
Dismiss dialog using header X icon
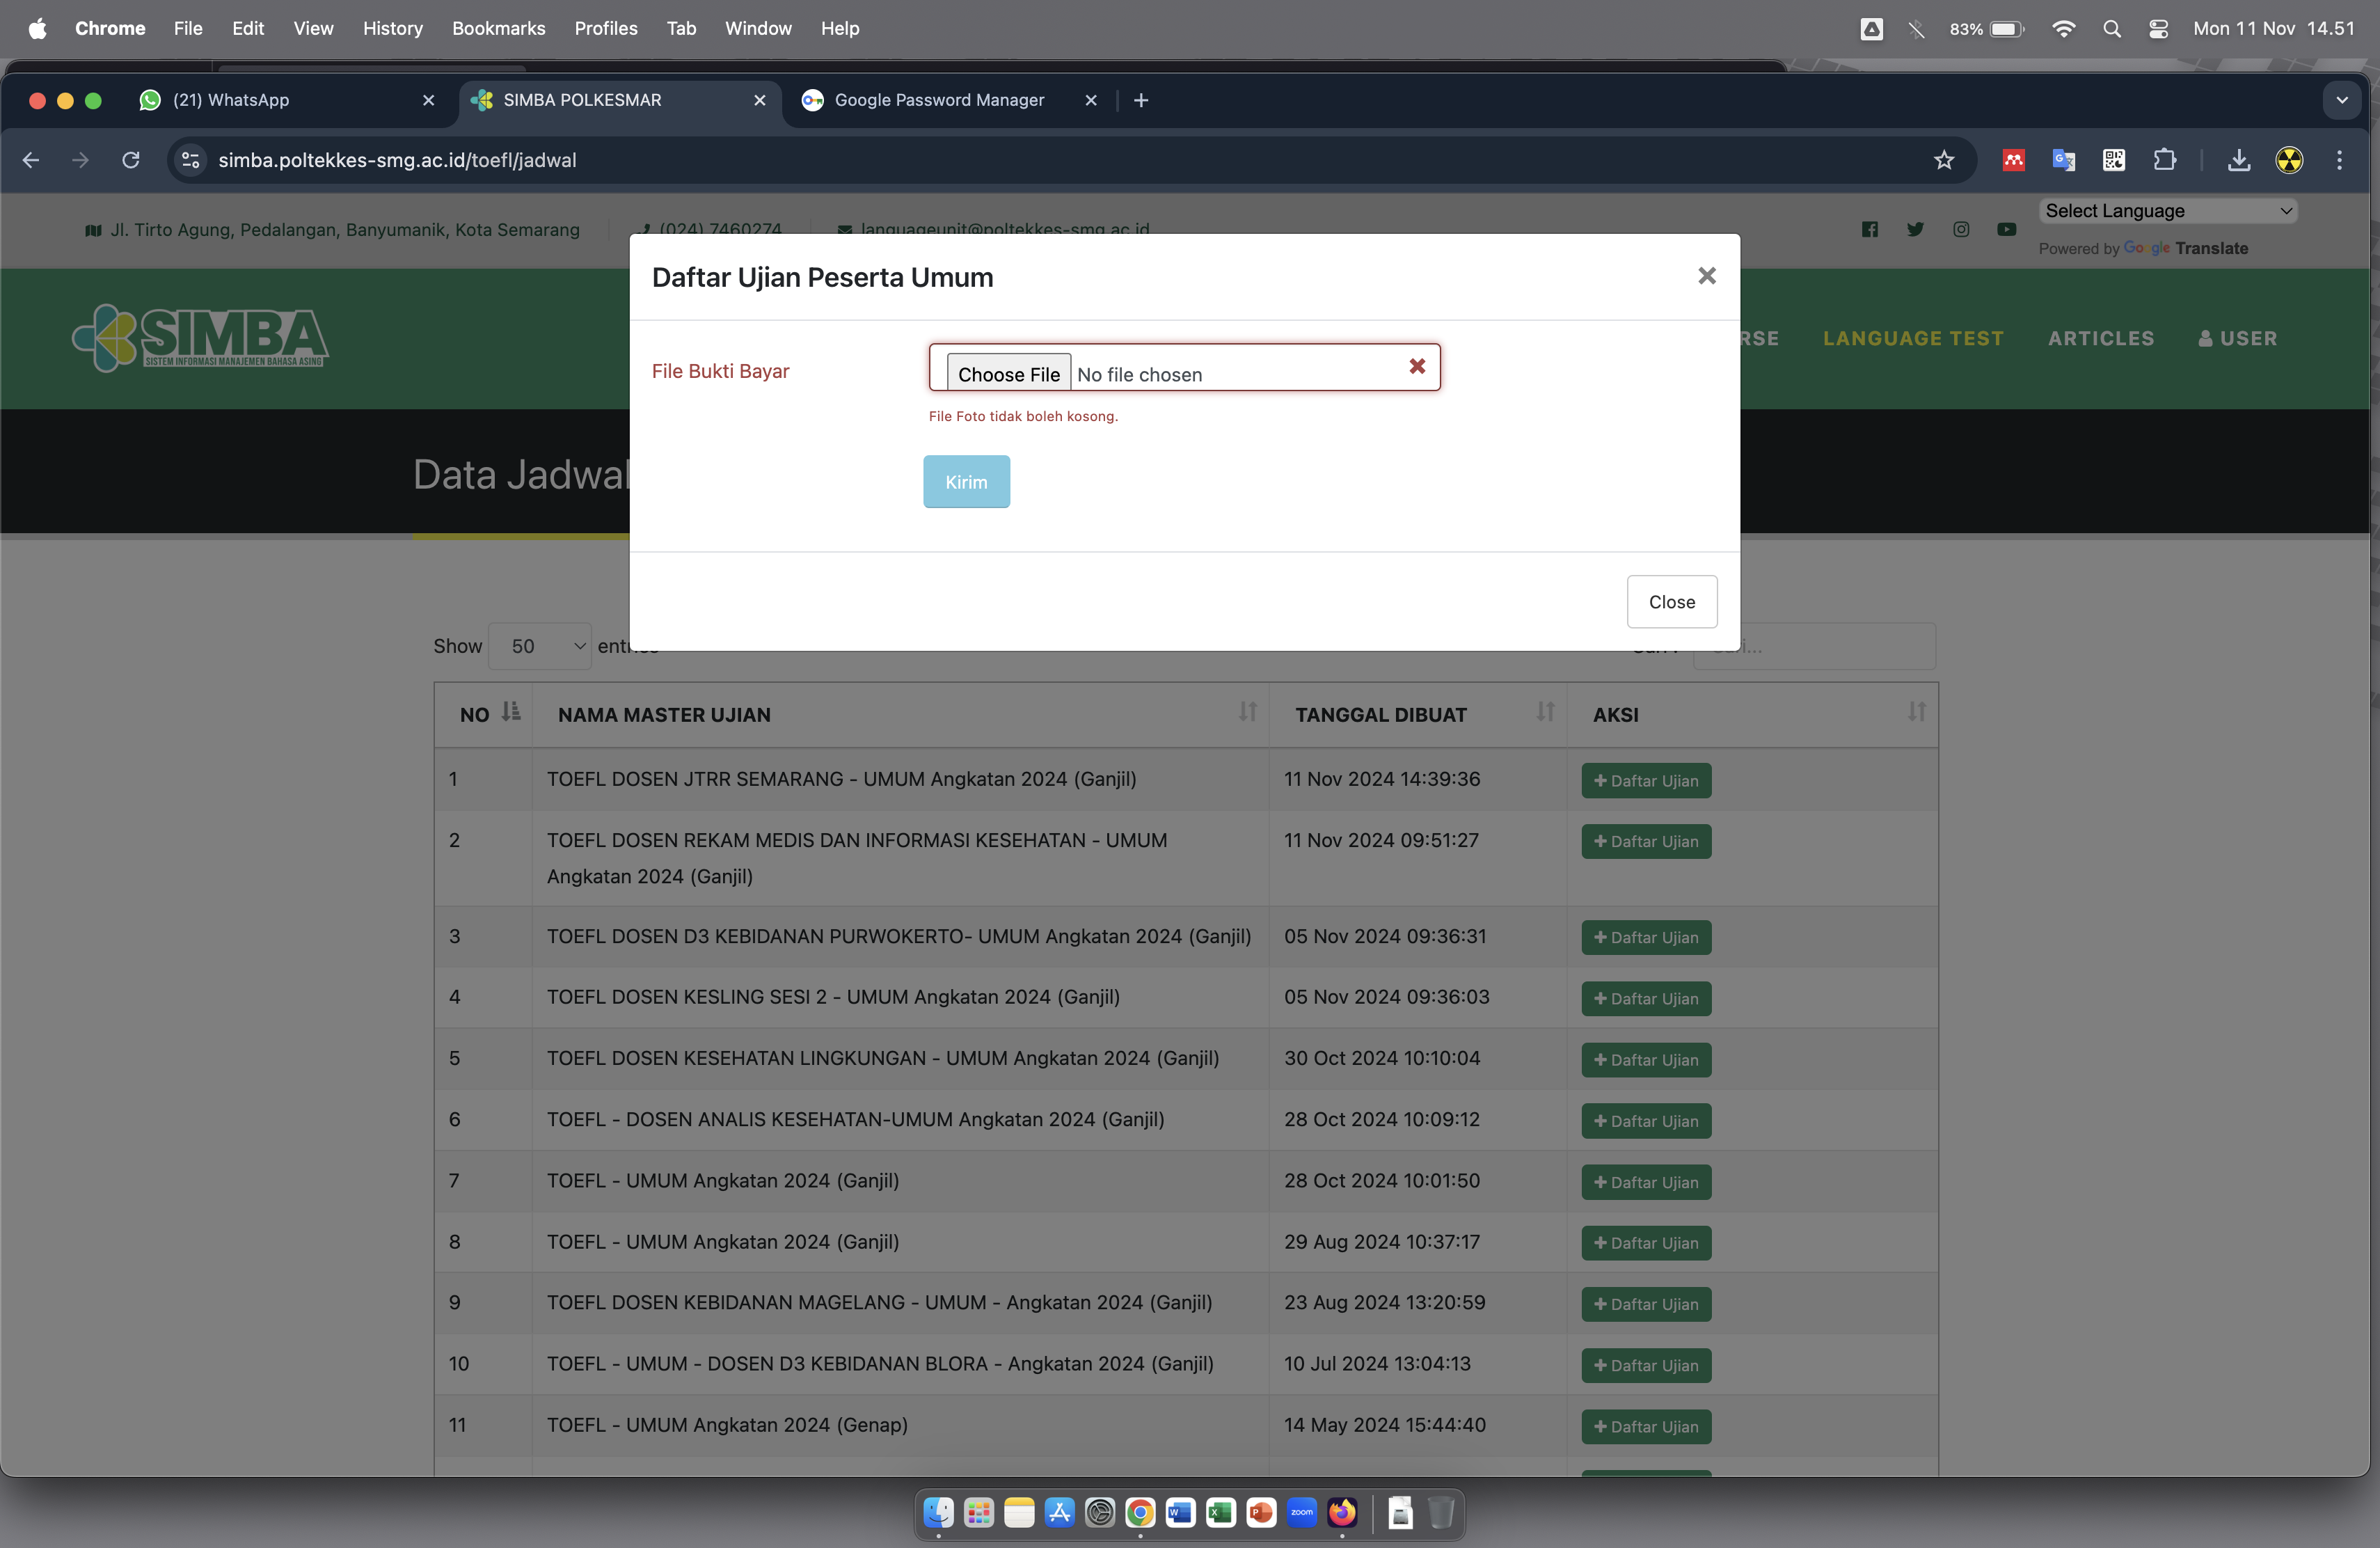(1707, 276)
